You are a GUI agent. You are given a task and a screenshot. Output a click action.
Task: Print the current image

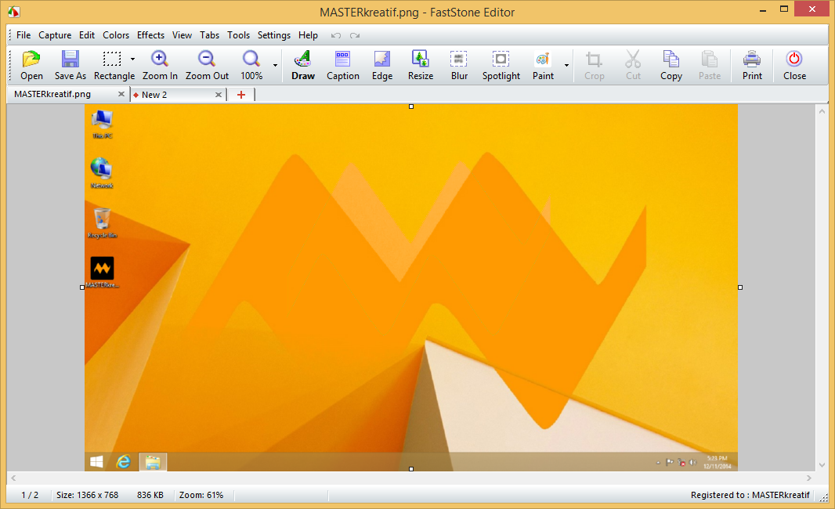[752, 66]
